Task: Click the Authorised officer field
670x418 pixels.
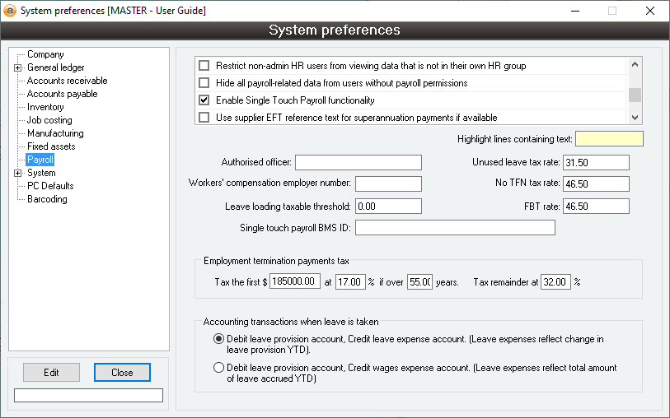Action: click(358, 162)
